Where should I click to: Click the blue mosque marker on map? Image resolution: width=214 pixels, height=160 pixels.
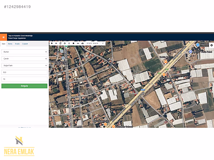coord(62,51)
